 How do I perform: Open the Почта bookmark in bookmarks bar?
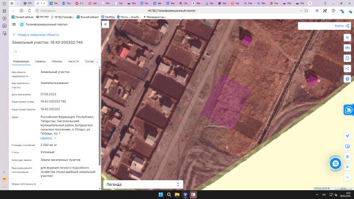tap(128, 17)
